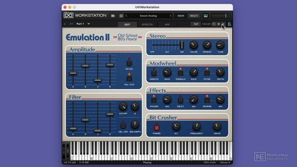The height and width of the screenshot is (167, 297).
Task: Stop playback with the stop button
Action: [x=219, y=24]
